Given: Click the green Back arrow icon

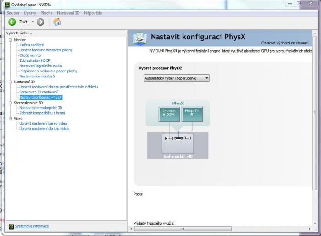Looking at the screenshot, I should [x=12, y=22].
